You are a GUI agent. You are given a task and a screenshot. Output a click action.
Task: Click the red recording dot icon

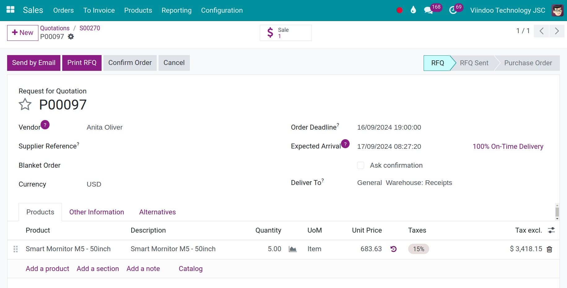coord(399,10)
